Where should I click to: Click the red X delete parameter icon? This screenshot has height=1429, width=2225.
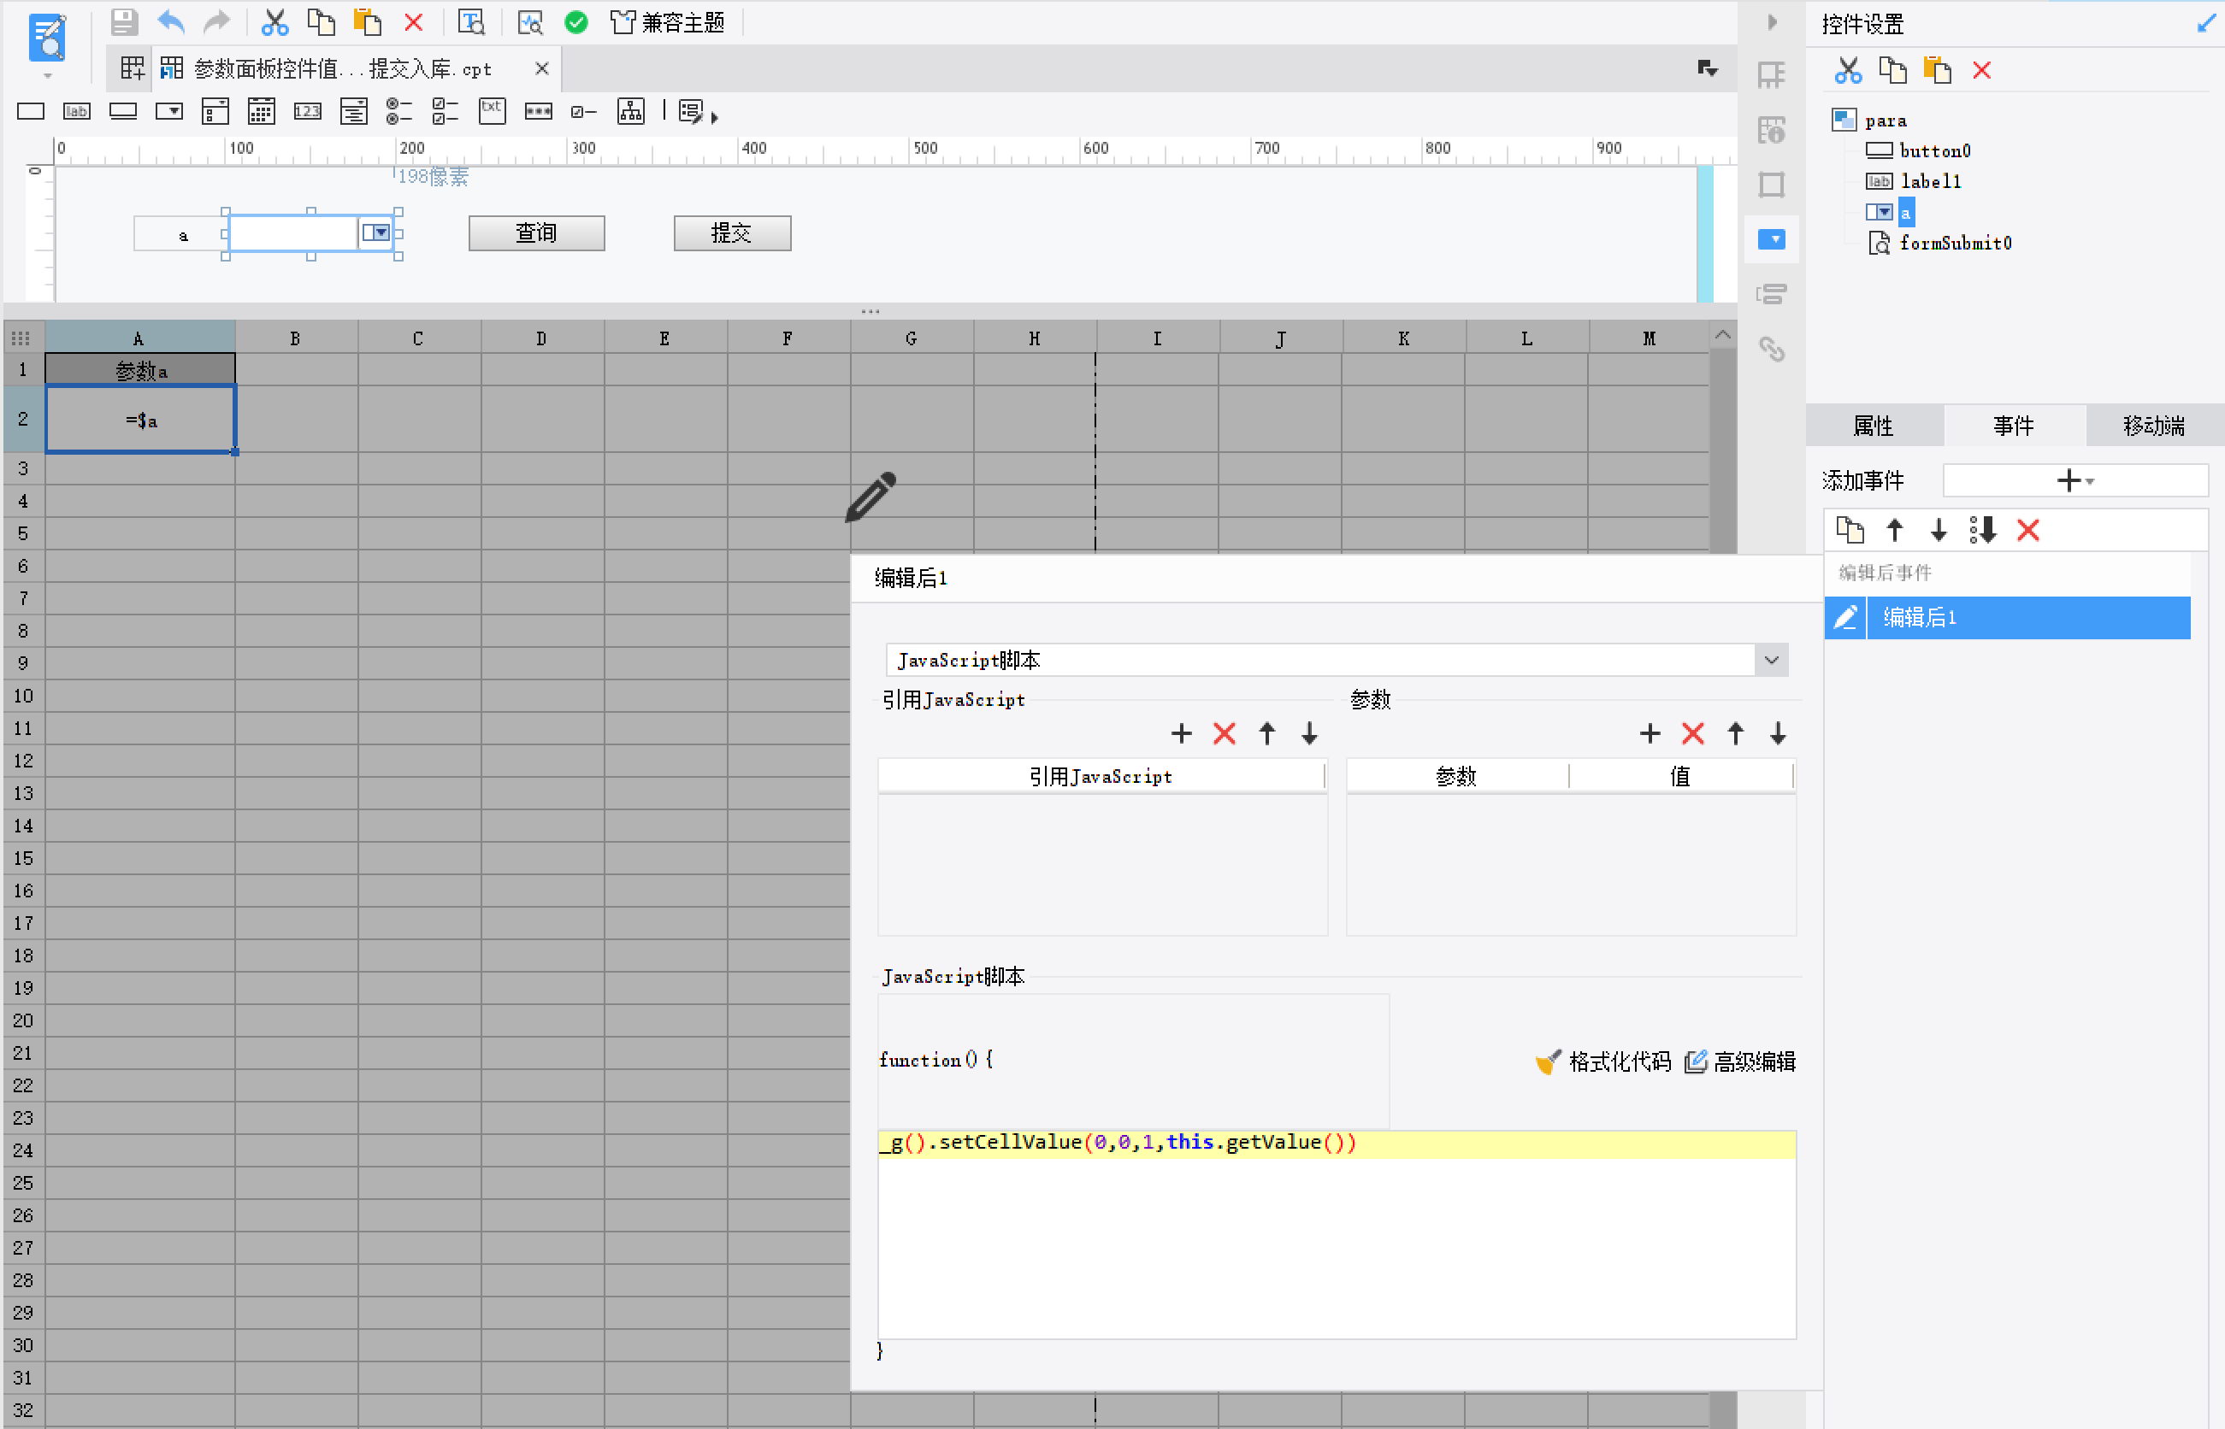(1692, 733)
